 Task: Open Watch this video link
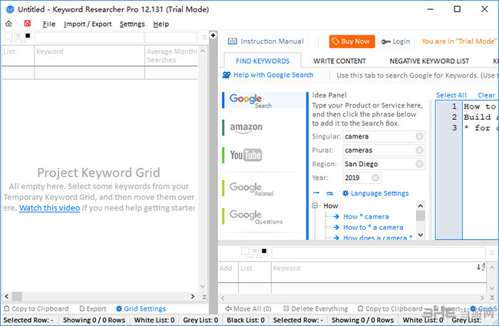pyautogui.click(x=49, y=208)
